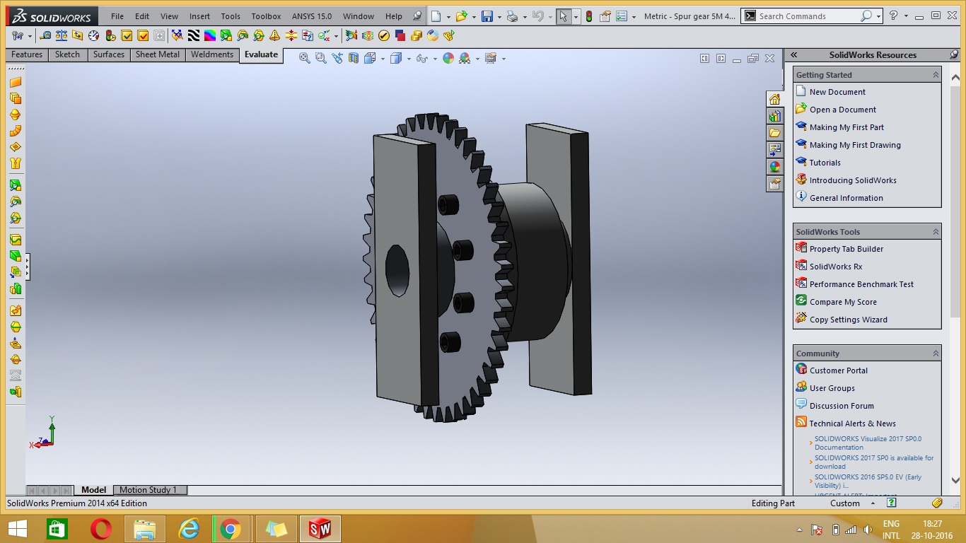
Task: Click the Zoom to Fit icon
Action: point(305,59)
